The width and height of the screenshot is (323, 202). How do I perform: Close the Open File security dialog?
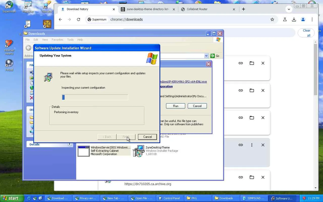tap(208, 64)
